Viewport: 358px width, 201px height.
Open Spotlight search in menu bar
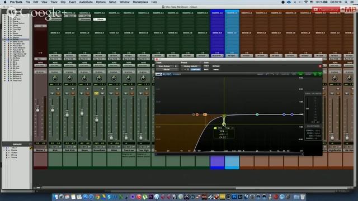pyautogui.click(x=346, y=2)
